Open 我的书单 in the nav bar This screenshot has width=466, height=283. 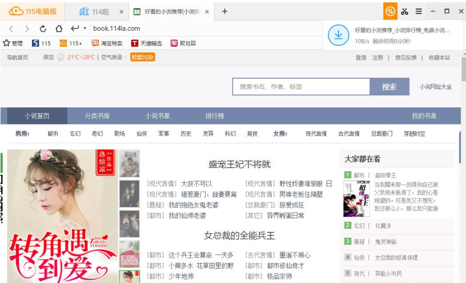pos(424,116)
